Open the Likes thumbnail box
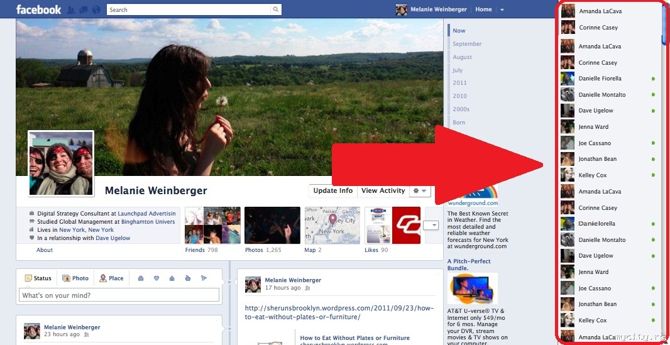The height and width of the screenshot is (345, 670). pyautogui.click(x=392, y=226)
